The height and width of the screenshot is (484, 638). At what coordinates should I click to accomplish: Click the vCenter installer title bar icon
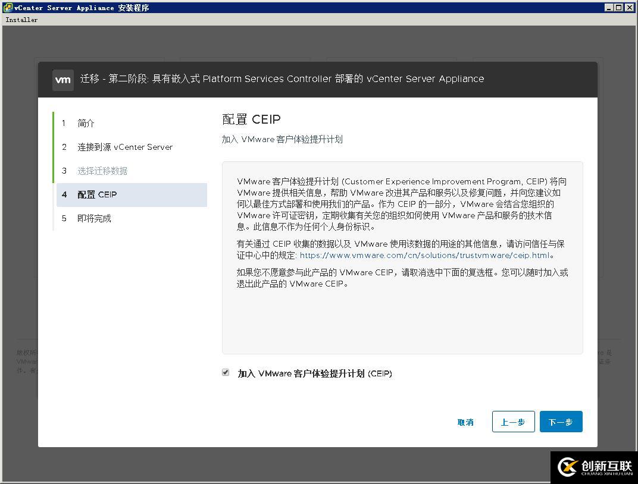(7, 7)
